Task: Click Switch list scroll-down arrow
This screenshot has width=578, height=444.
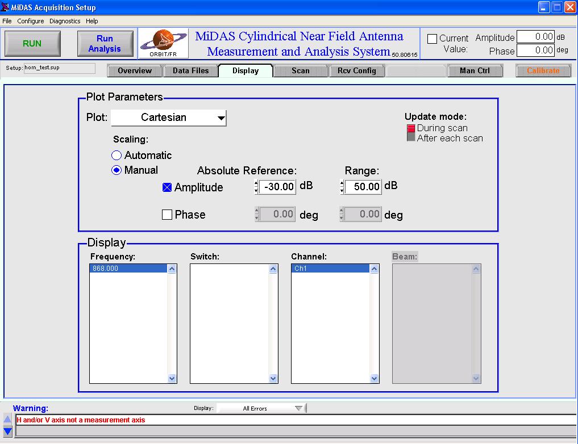Action: (x=273, y=378)
